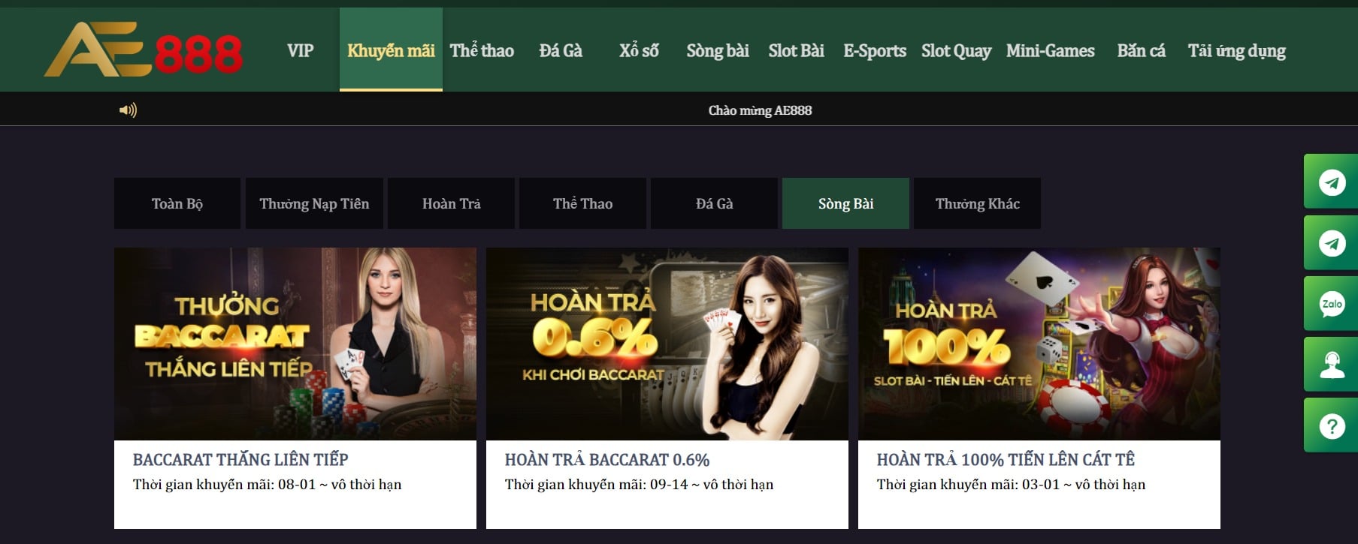The image size is (1358, 544).
Task: Select the Đá Gà promotion filter tab
Action: pos(714,203)
